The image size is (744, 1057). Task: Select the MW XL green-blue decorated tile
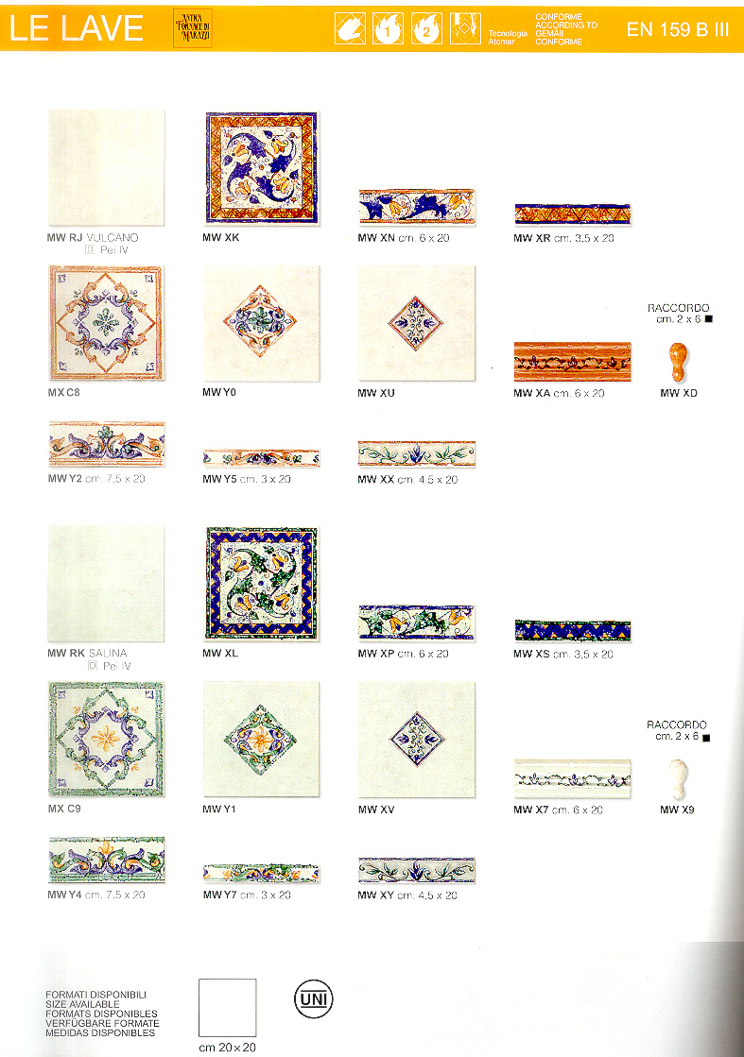tap(261, 584)
